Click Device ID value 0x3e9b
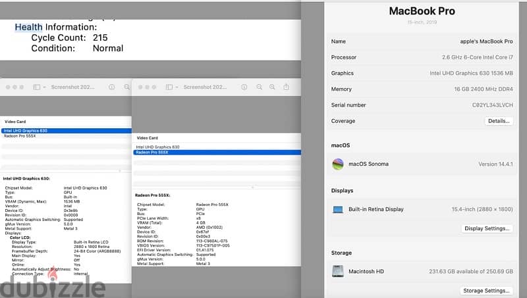 pyautogui.click(x=70, y=211)
